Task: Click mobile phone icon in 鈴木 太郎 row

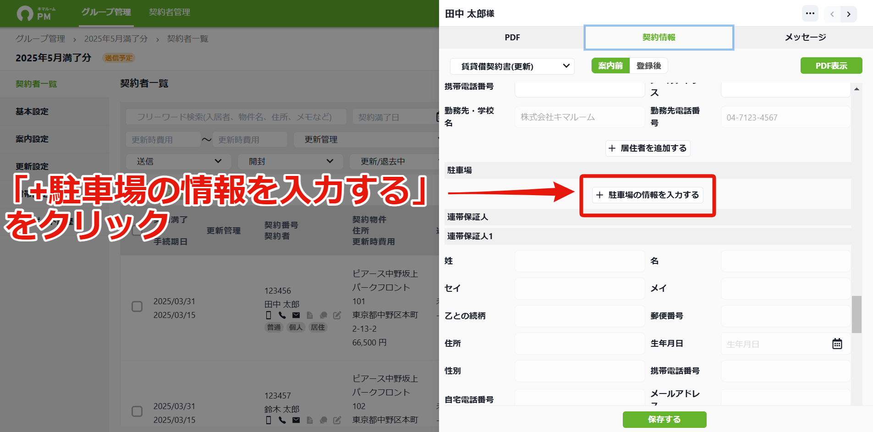Action: [269, 420]
